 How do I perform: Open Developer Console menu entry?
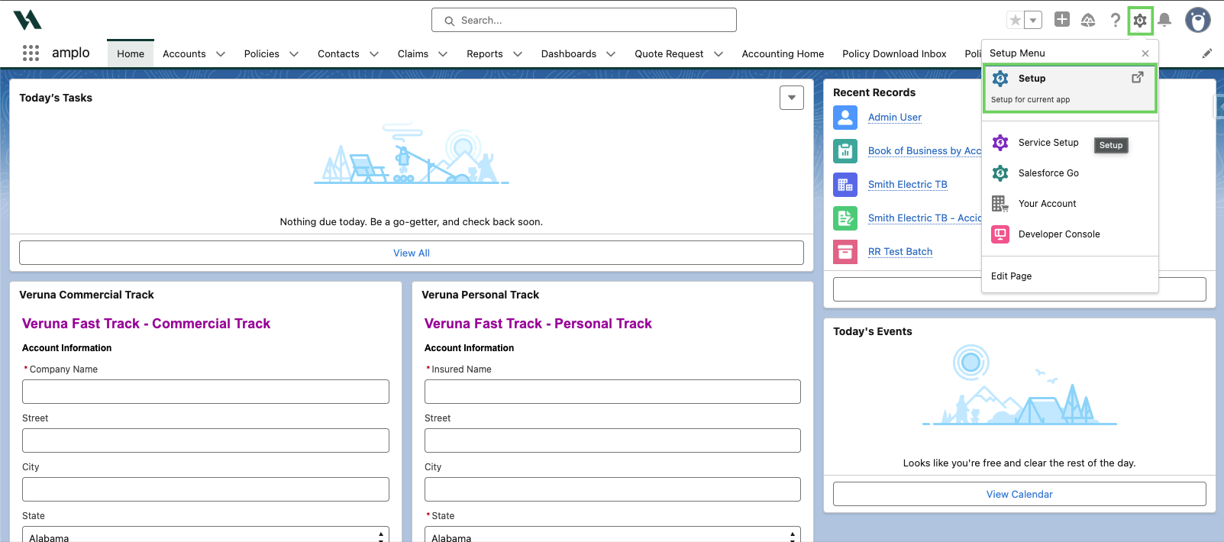click(x=1058, y=234)
